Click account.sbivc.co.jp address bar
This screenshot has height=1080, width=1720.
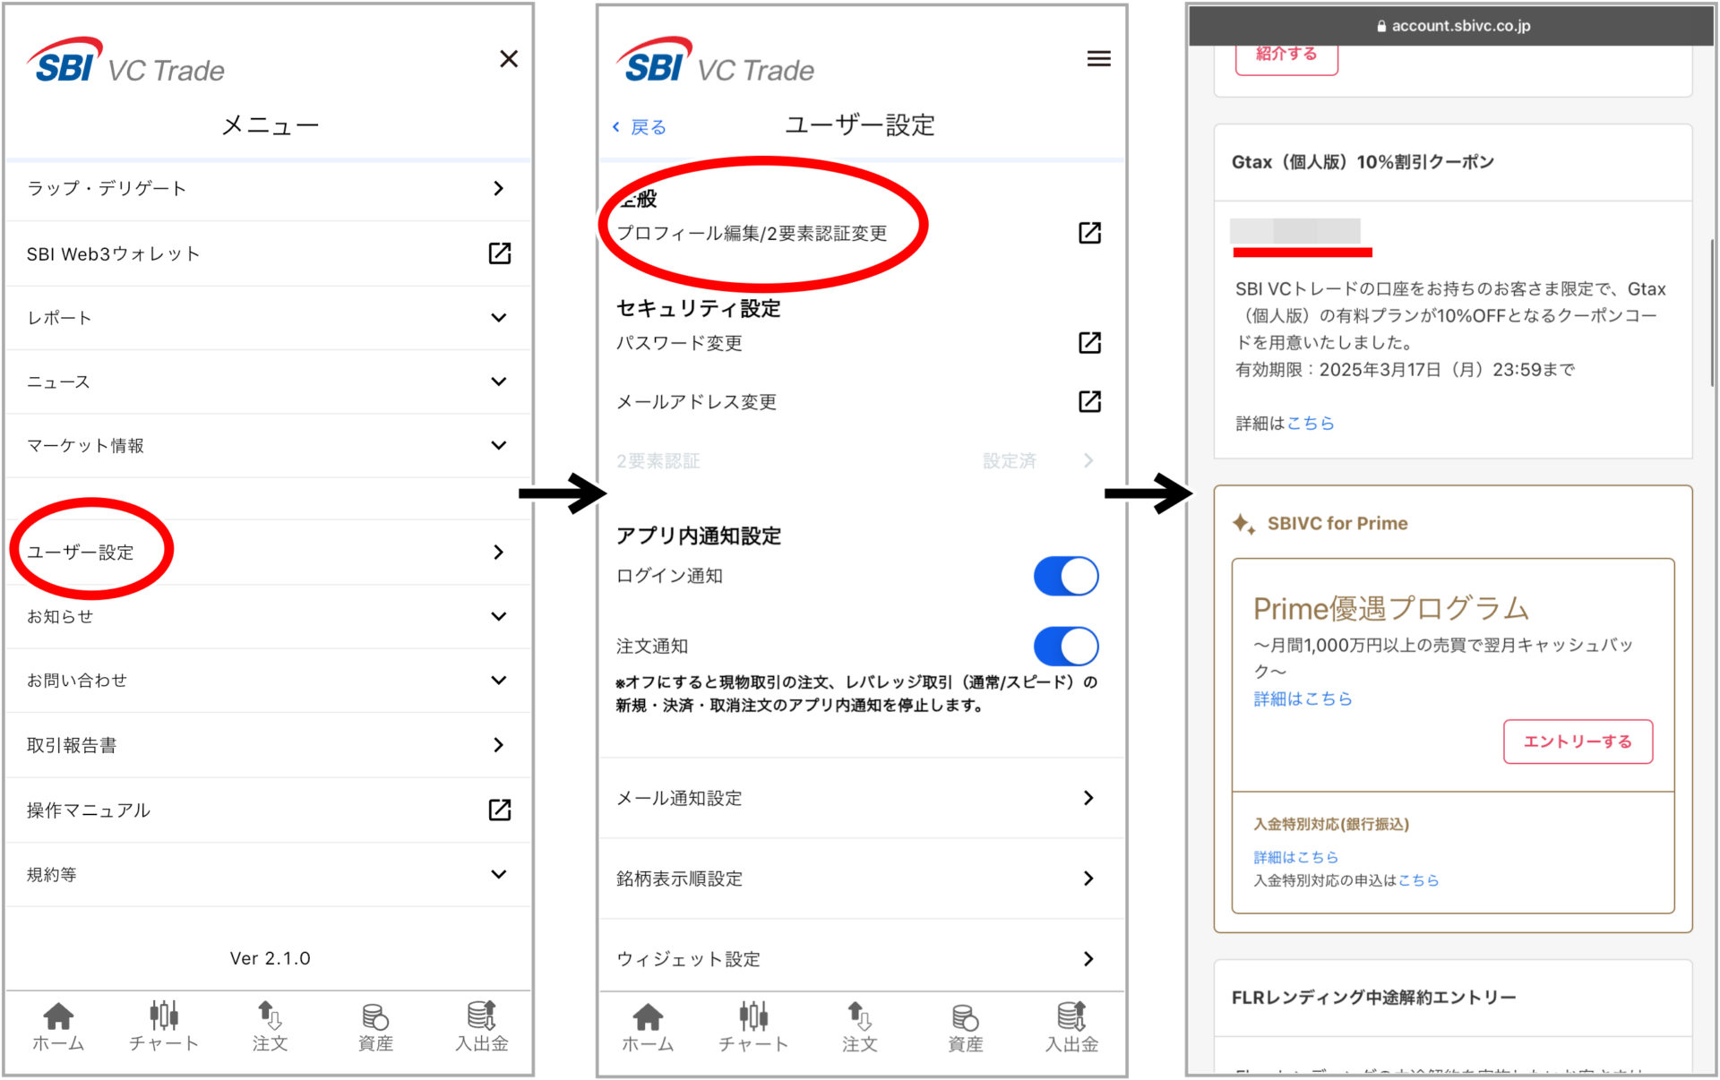[1451, 26]
